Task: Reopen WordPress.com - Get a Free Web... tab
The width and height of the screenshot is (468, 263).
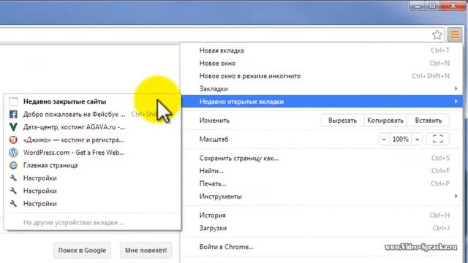Action: point(93,153)
